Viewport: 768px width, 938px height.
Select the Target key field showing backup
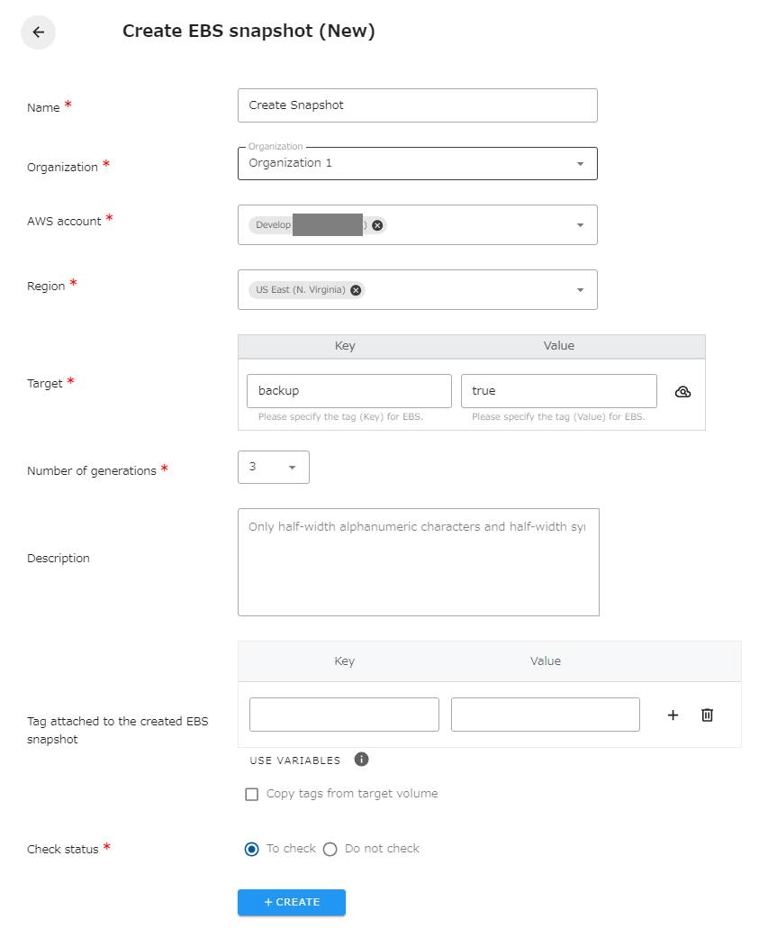pyautogui.click(x=348, y=390)
